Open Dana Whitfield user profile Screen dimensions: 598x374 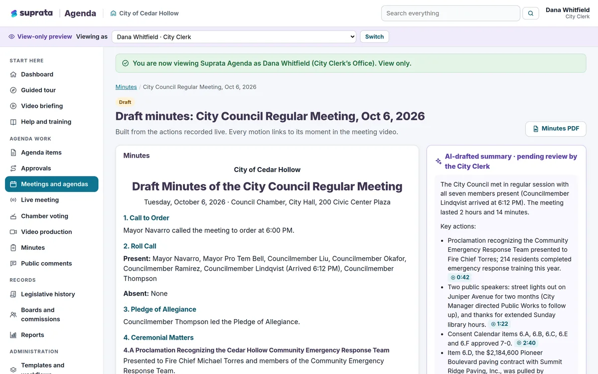(568, 13)
